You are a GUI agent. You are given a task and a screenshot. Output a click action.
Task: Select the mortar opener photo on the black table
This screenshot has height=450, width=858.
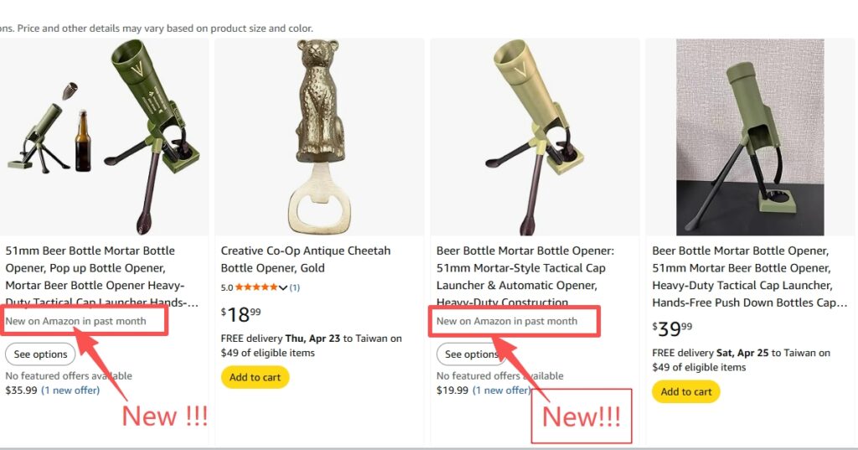(x=750, y=137)
